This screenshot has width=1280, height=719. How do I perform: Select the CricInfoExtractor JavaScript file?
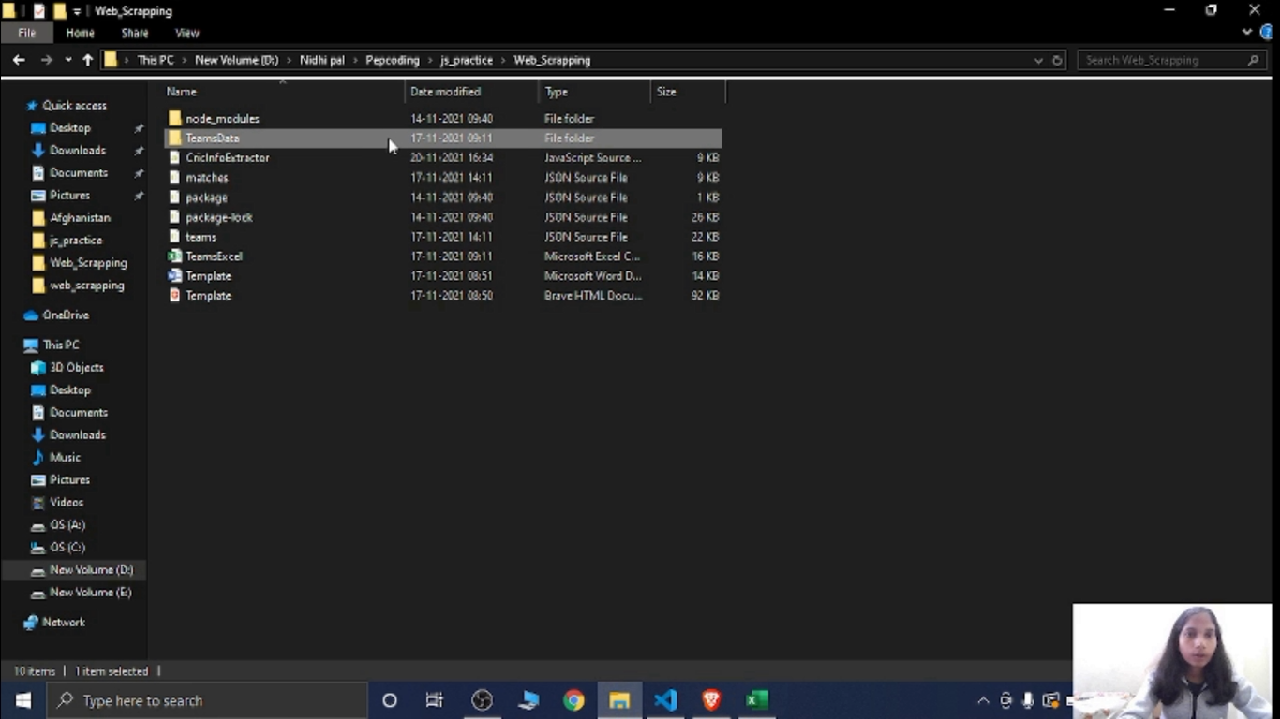[x=227, y=158]
